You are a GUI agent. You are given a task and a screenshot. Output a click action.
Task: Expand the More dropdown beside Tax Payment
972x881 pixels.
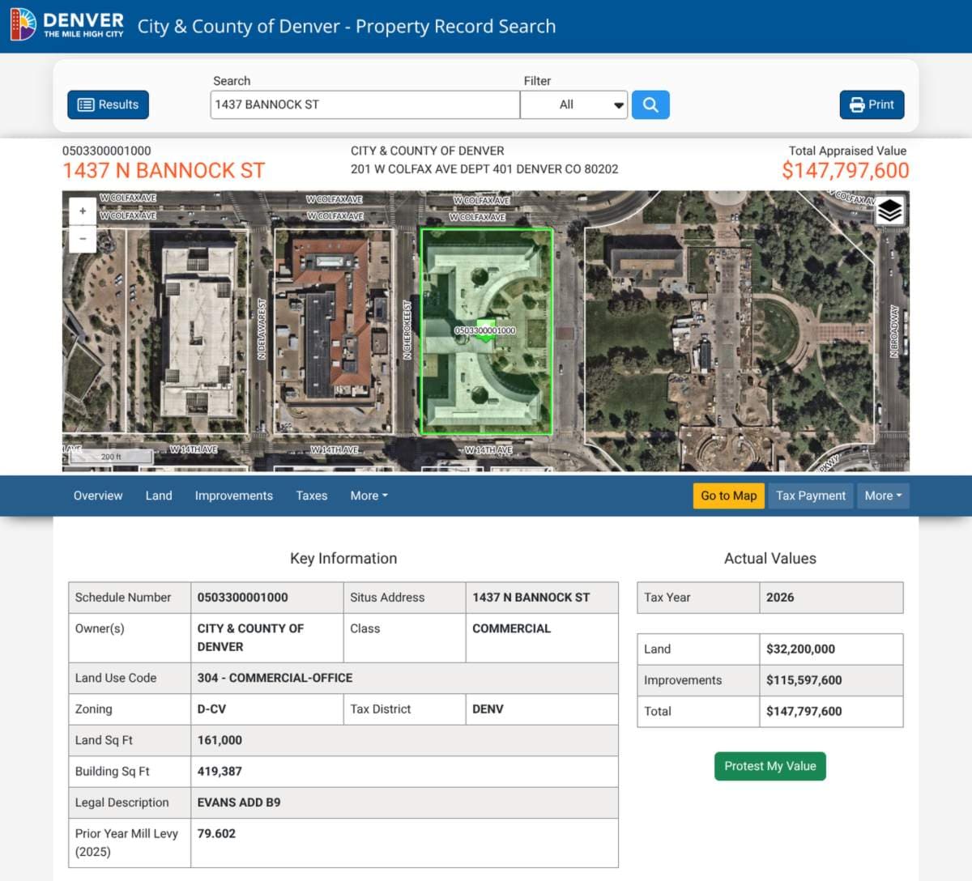883,496
